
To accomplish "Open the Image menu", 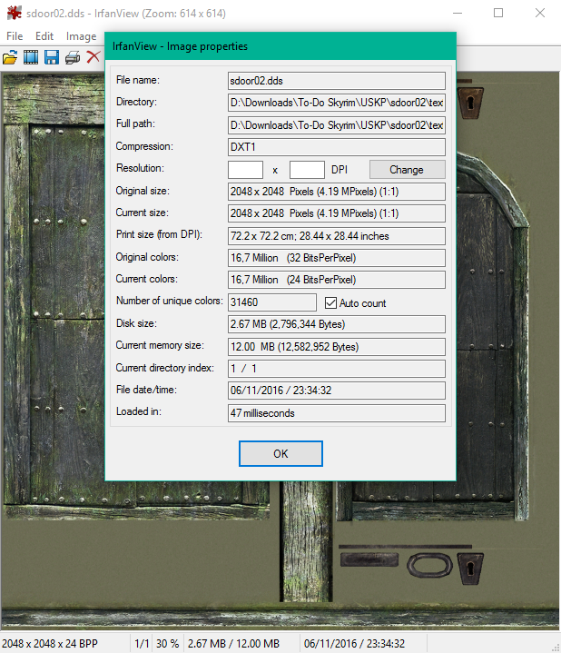I will pyautogui.click(x=81, y=36).
